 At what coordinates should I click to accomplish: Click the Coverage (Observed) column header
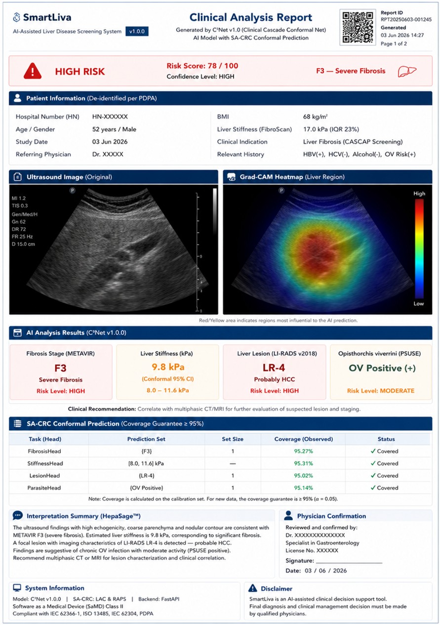304,439
